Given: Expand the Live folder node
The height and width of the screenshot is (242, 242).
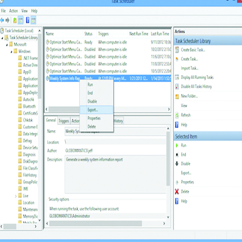Looking at the screenshot, I should [16, 196].
